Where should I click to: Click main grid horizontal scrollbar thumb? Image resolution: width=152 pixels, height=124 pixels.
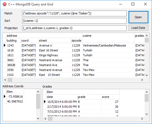point(10,80)
